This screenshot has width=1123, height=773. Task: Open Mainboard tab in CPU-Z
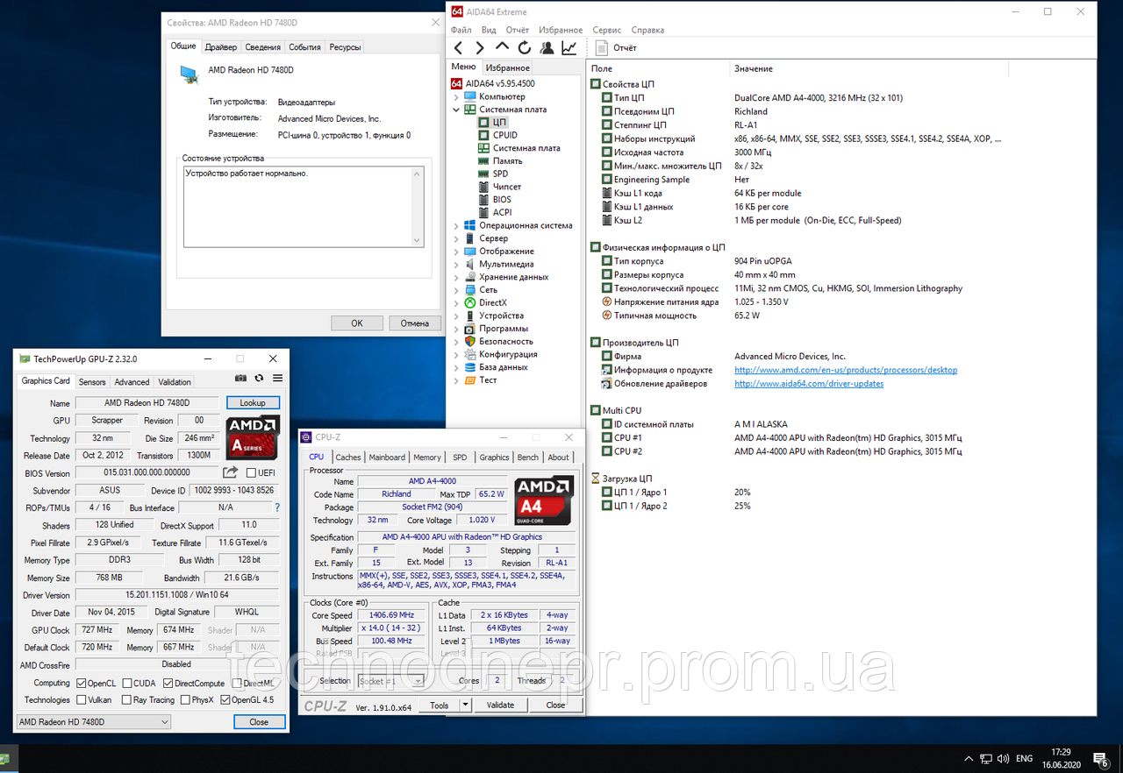[387, 457]
